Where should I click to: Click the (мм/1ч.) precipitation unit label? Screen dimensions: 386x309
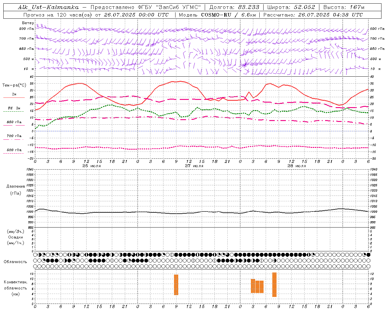[16, 243]
